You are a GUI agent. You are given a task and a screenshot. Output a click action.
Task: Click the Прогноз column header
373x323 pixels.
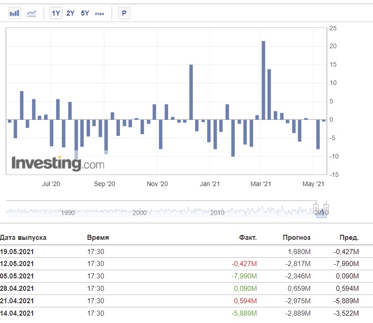click(x=297, y=238)
